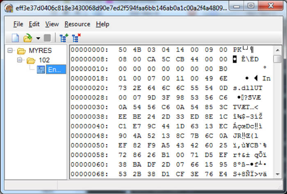Click the Open file folder icon

coord(27,38)
